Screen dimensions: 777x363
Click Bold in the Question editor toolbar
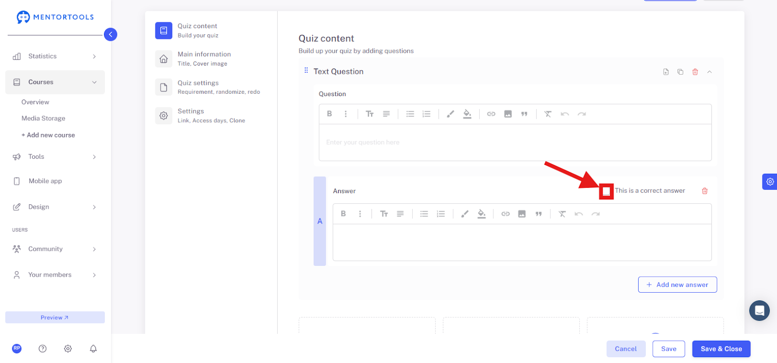click(x=329, y=114)
